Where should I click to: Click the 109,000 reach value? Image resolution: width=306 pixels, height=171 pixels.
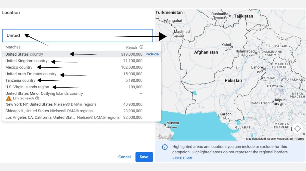pos(136,87)
